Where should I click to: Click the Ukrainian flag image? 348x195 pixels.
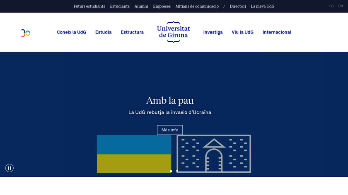(134, 154)
